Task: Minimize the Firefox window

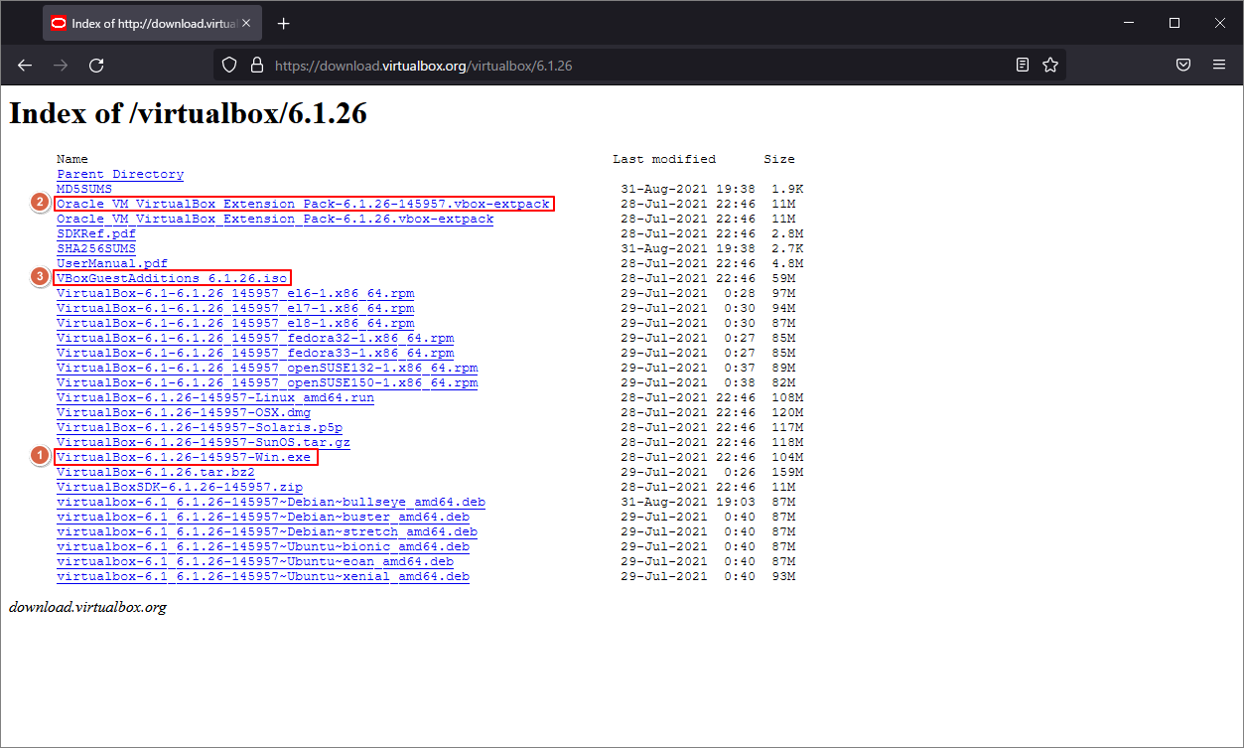Action: pos(1129,23)
